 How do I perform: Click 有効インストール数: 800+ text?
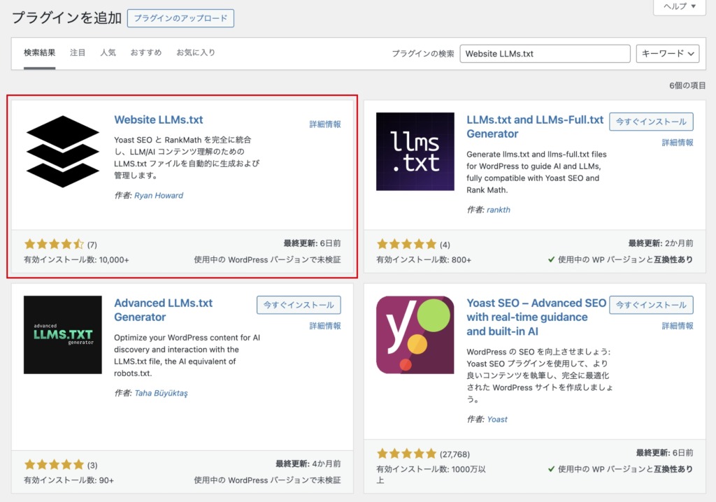(x=424, y=259)
